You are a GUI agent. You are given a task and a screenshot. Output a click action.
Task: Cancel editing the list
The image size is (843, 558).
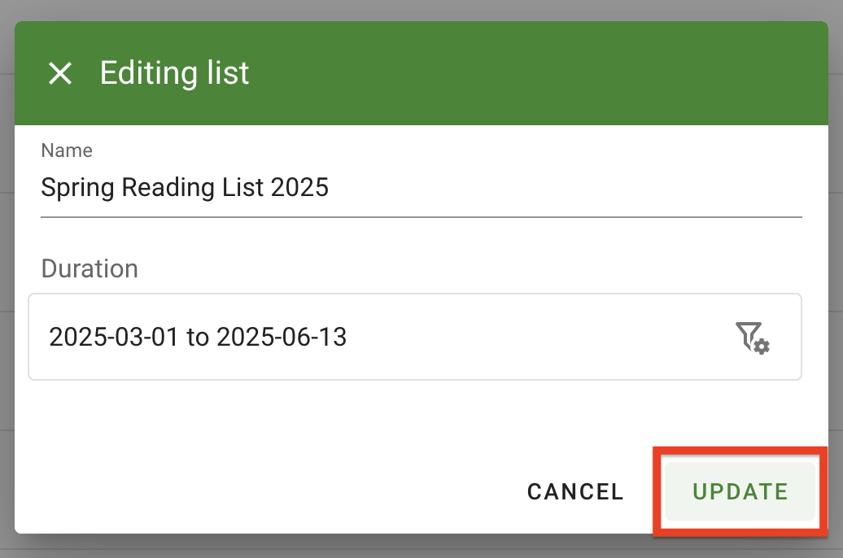coord(575,491)
